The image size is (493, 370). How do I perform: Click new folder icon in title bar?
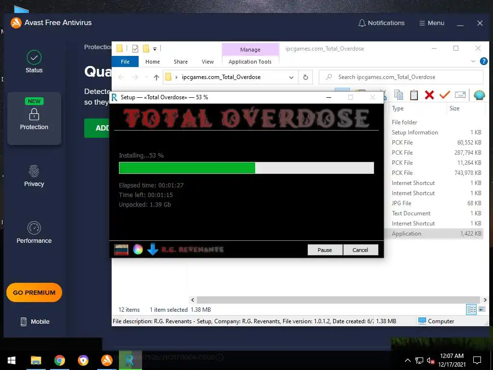[146, 49]
